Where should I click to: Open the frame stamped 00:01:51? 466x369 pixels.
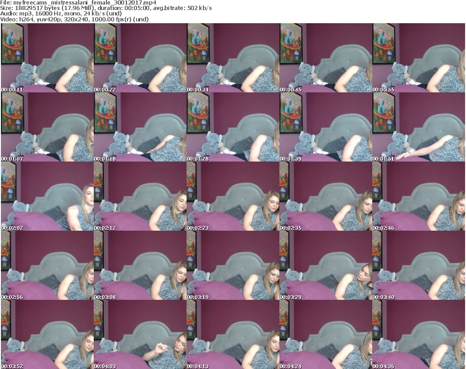coord(419,127)
